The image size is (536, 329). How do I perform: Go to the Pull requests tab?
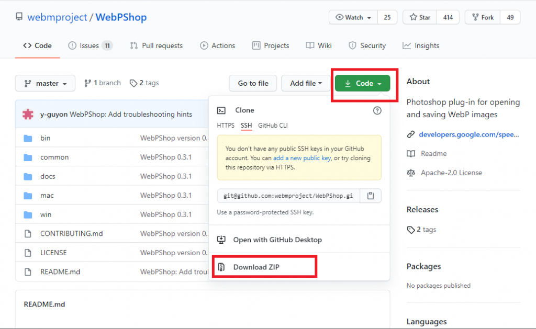point(157,46)
